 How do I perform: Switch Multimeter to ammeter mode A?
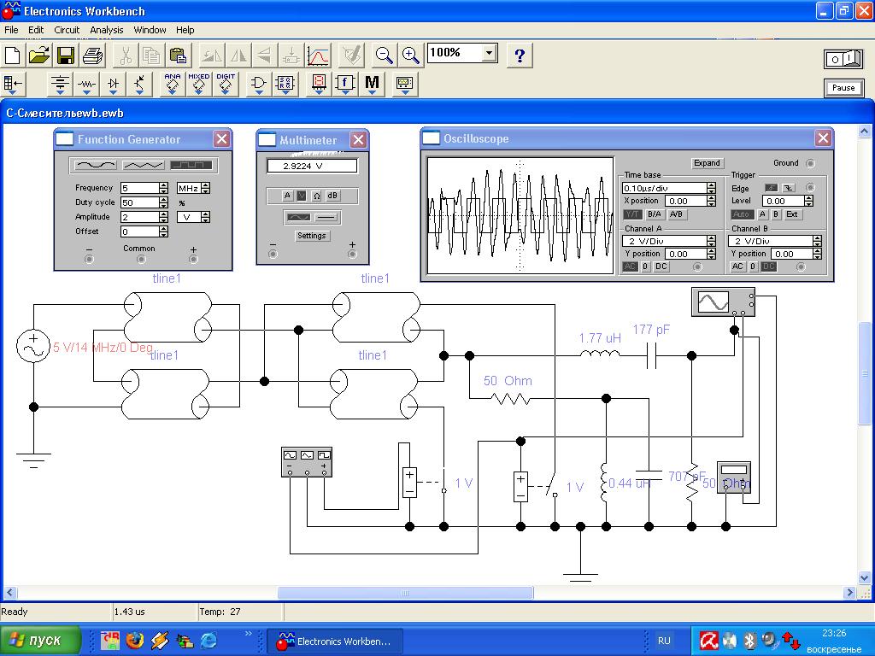tap(287, 196)
